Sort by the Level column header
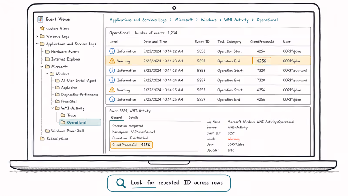This screenshot has width=348, height=196. [114, 41]
